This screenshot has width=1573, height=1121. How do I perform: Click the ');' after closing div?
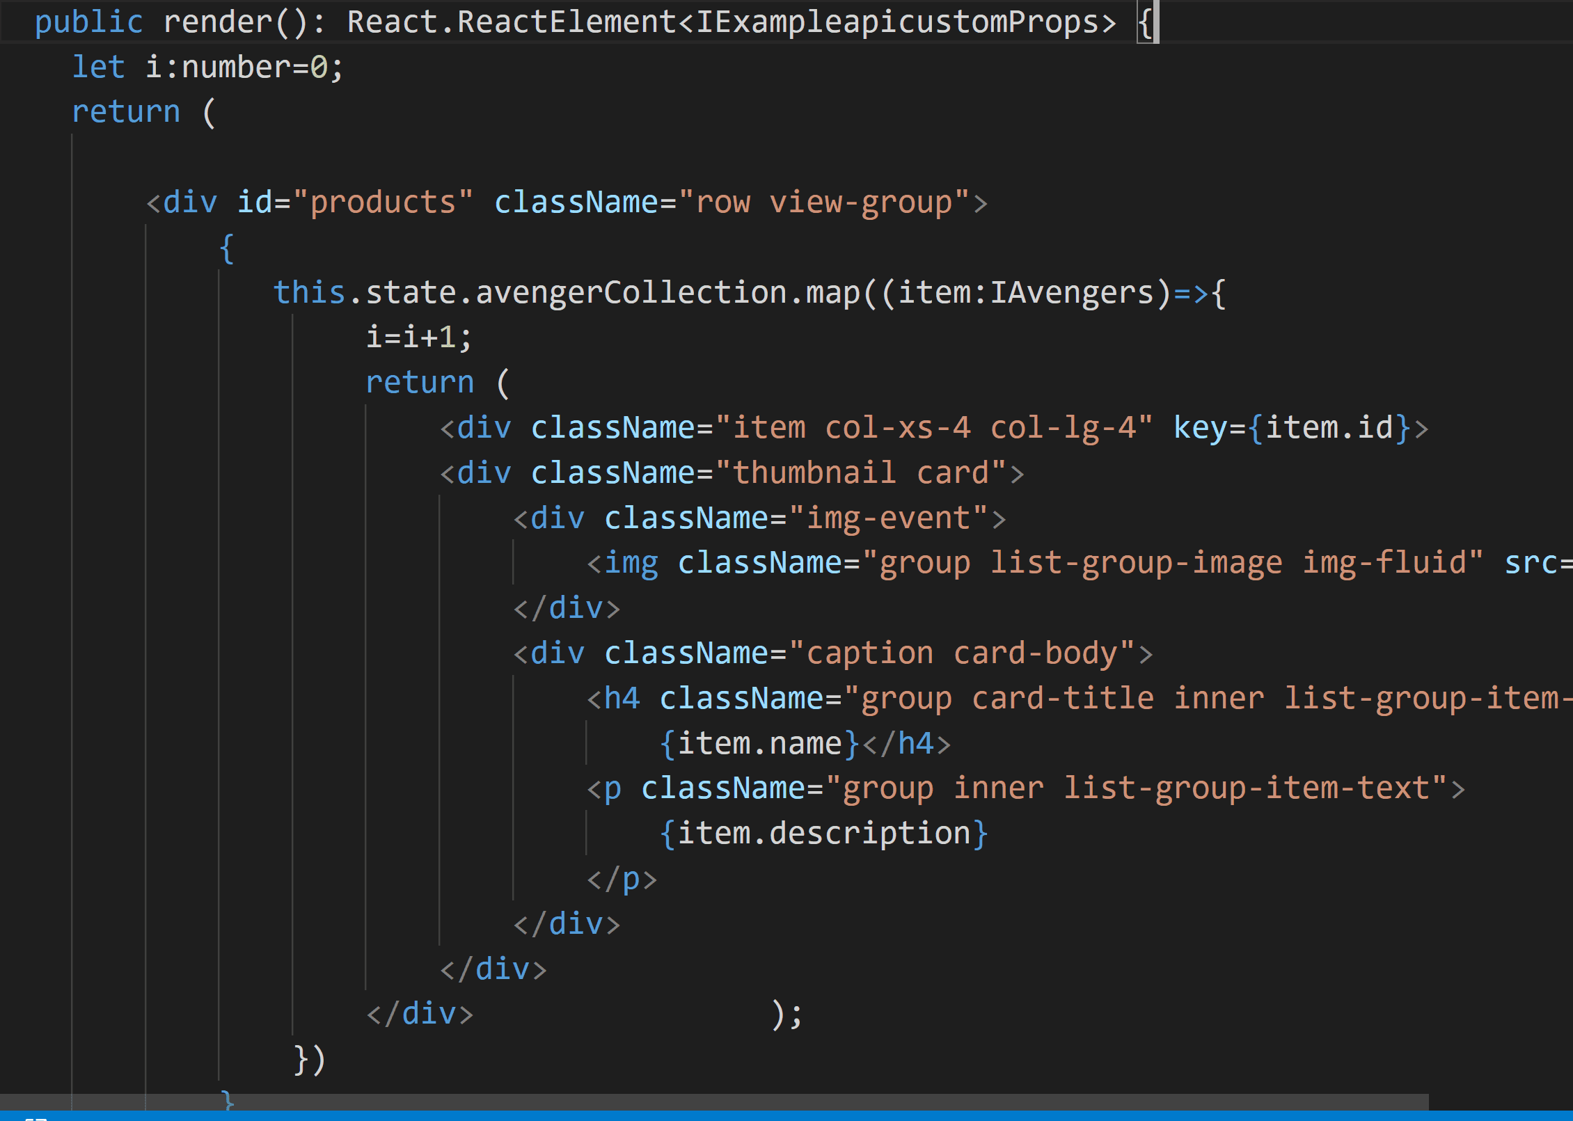click(787, 1014)
